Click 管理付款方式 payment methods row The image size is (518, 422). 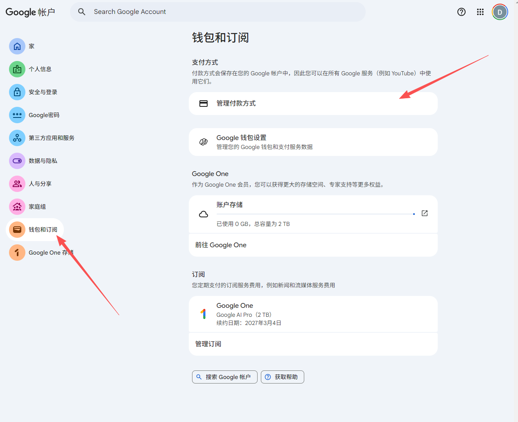click(x=313, y=104)
